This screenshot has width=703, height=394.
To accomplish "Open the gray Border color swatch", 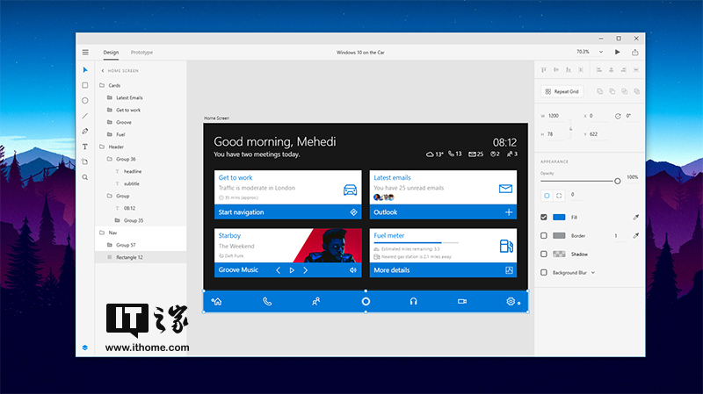I will point(559,235).
